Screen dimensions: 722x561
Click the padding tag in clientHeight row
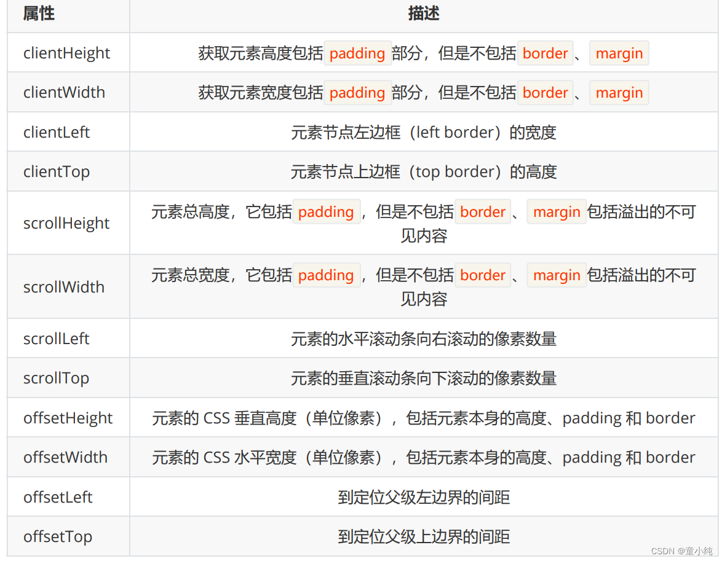pos(357,53)
